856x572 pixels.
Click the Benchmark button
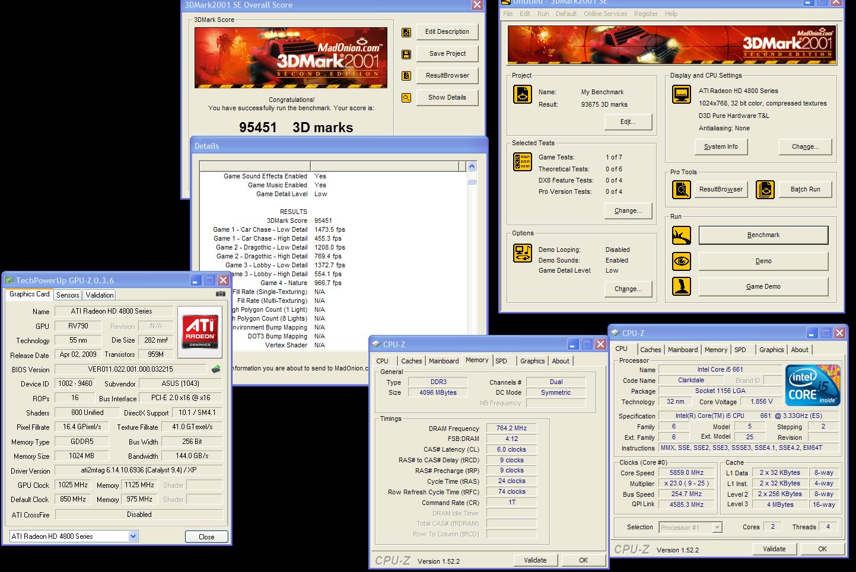763,235
